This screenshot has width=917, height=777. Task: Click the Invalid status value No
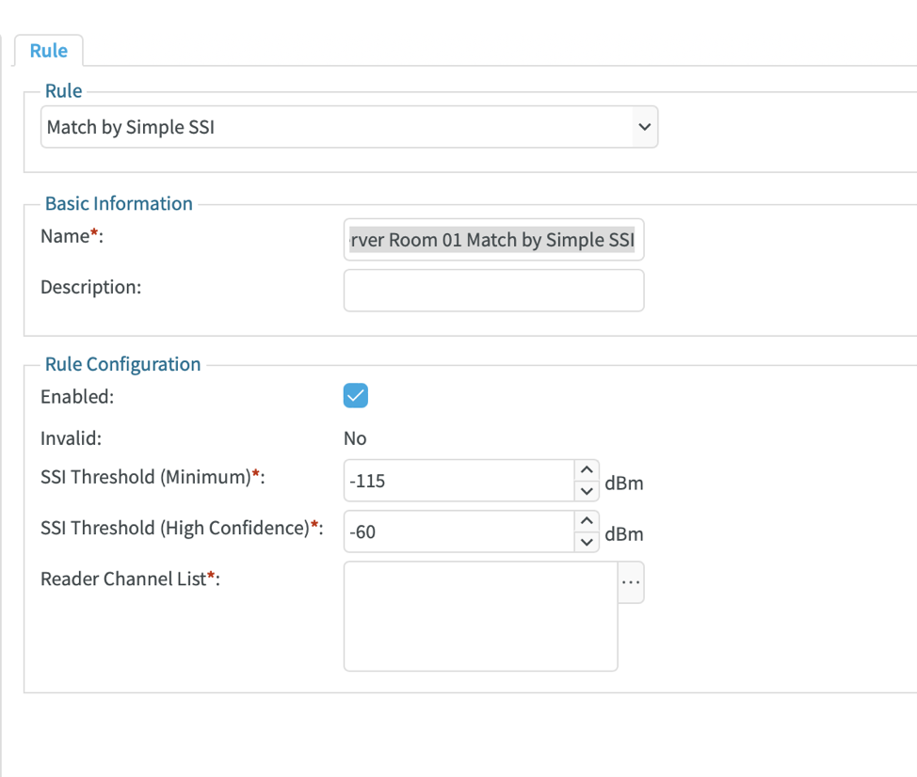(355, 438)
